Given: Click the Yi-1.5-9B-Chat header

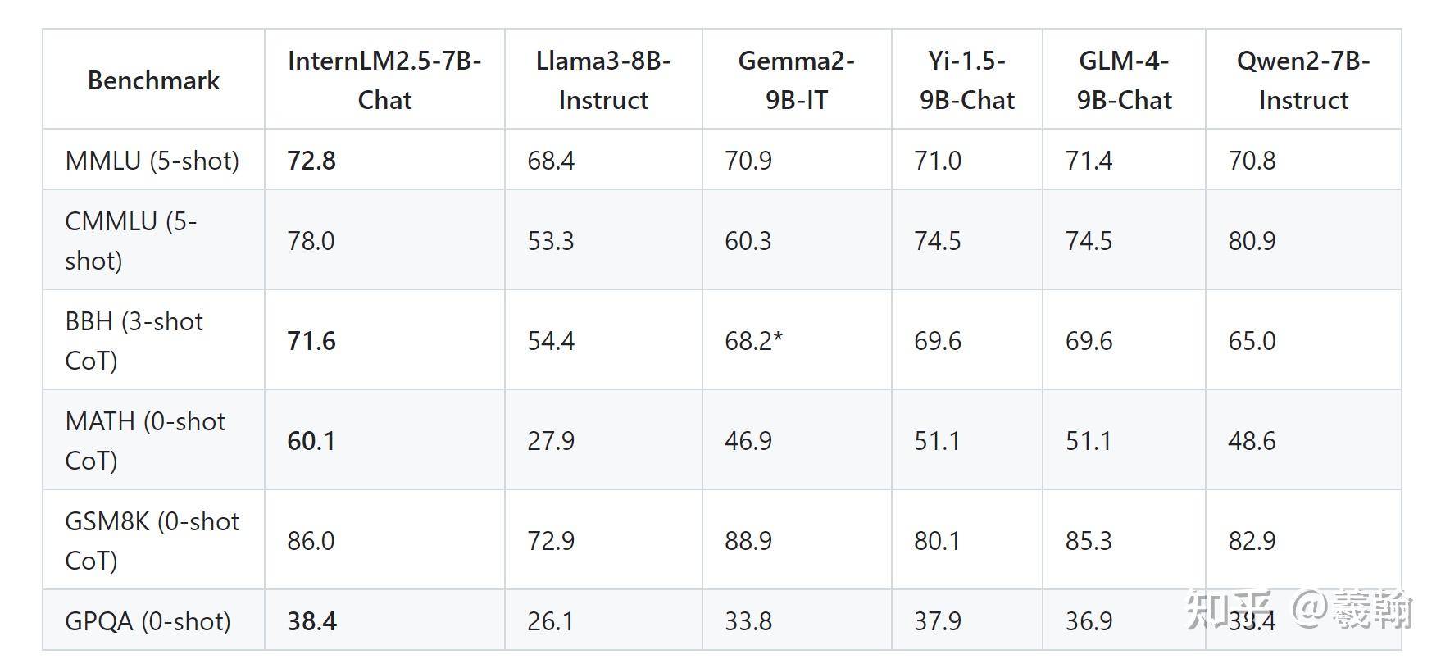Looking at the screenshot, I should 967,80.
